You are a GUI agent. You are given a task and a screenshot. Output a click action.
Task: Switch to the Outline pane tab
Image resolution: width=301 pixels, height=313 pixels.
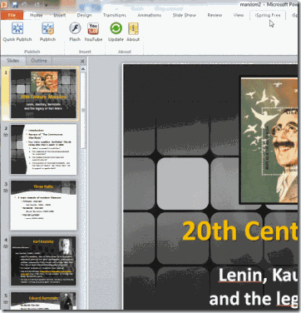[39, 61]
